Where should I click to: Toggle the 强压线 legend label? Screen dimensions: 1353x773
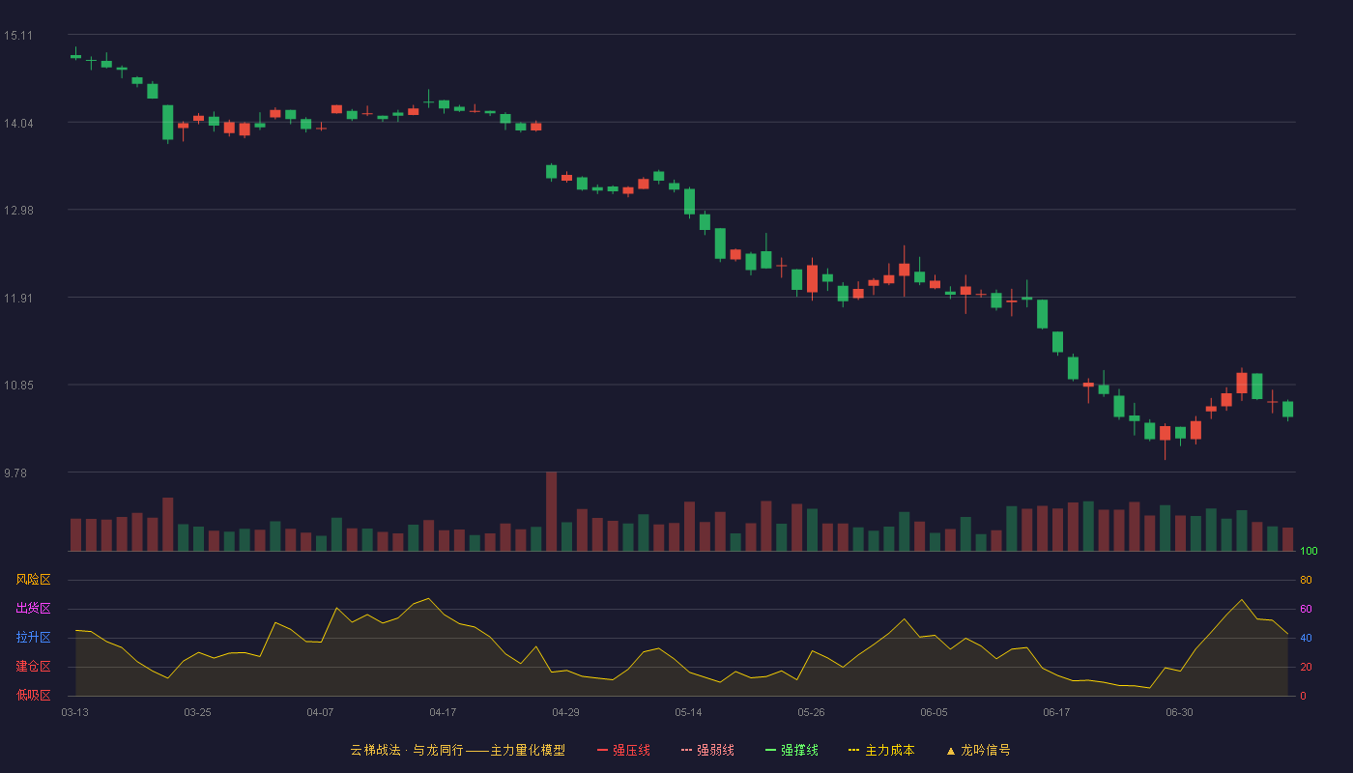click(x=631, y=750)
